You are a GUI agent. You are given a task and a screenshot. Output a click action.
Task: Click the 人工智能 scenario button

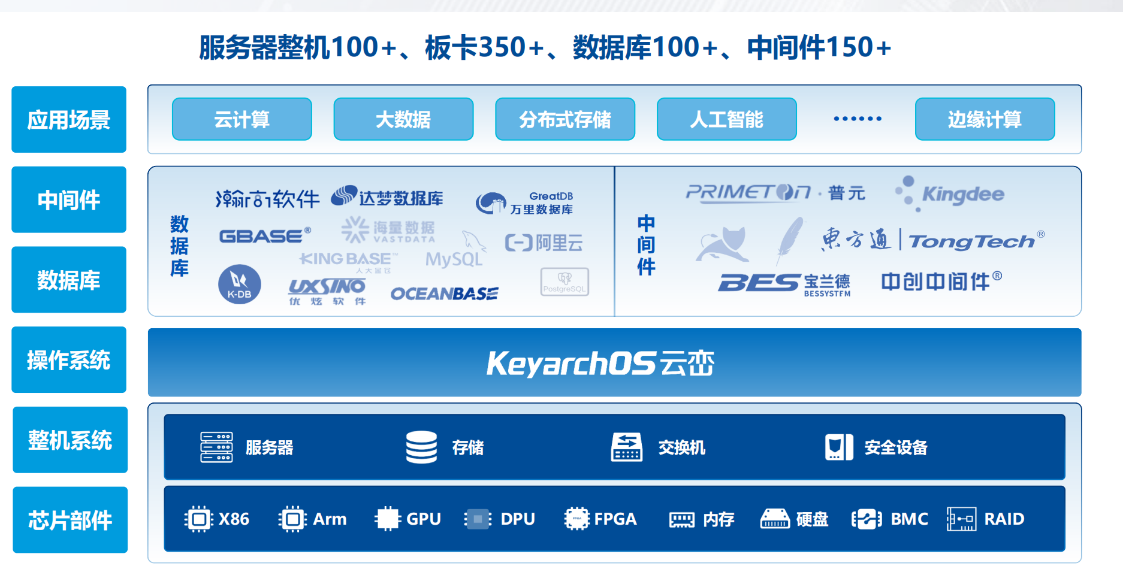click(x=727, y=119)
